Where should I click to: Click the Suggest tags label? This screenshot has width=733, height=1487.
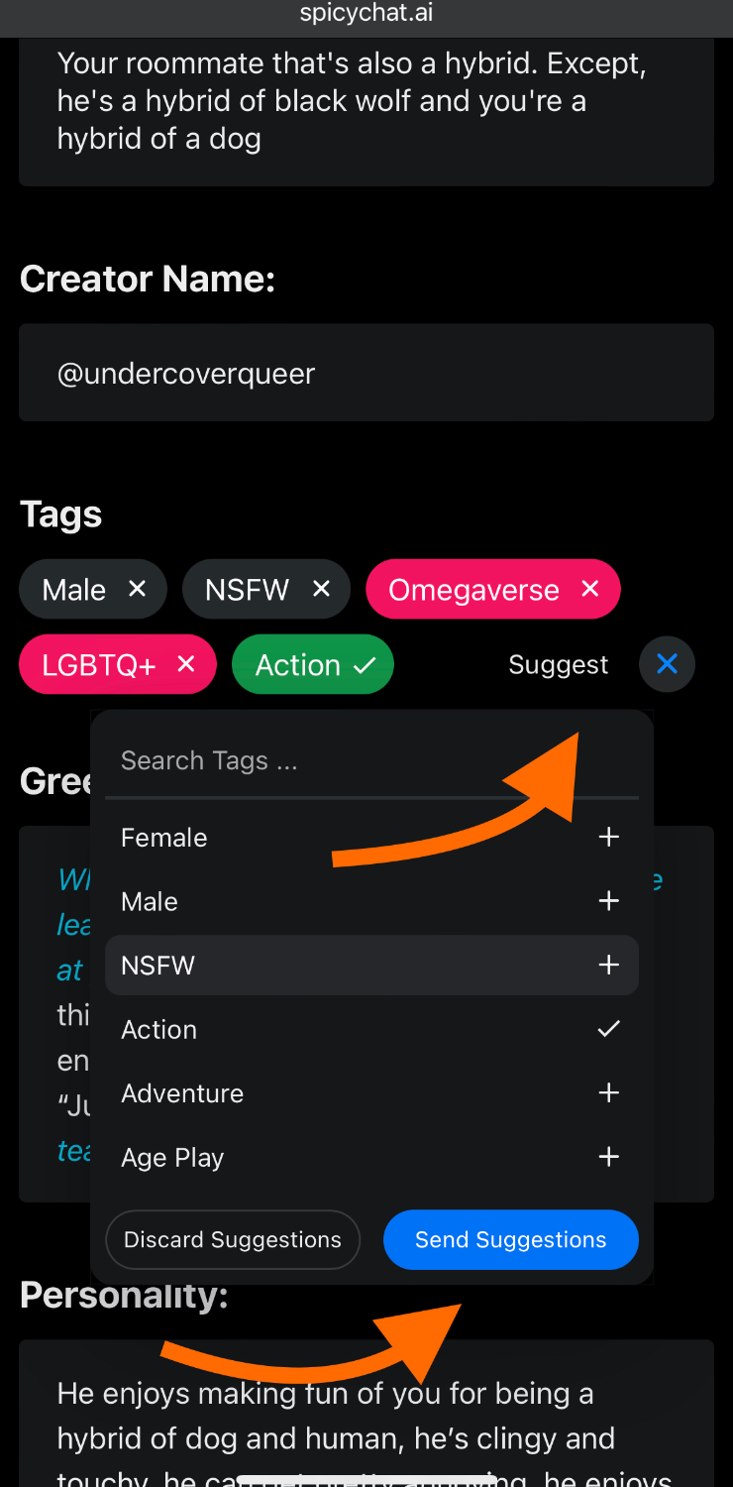click(x=559, y=664)
